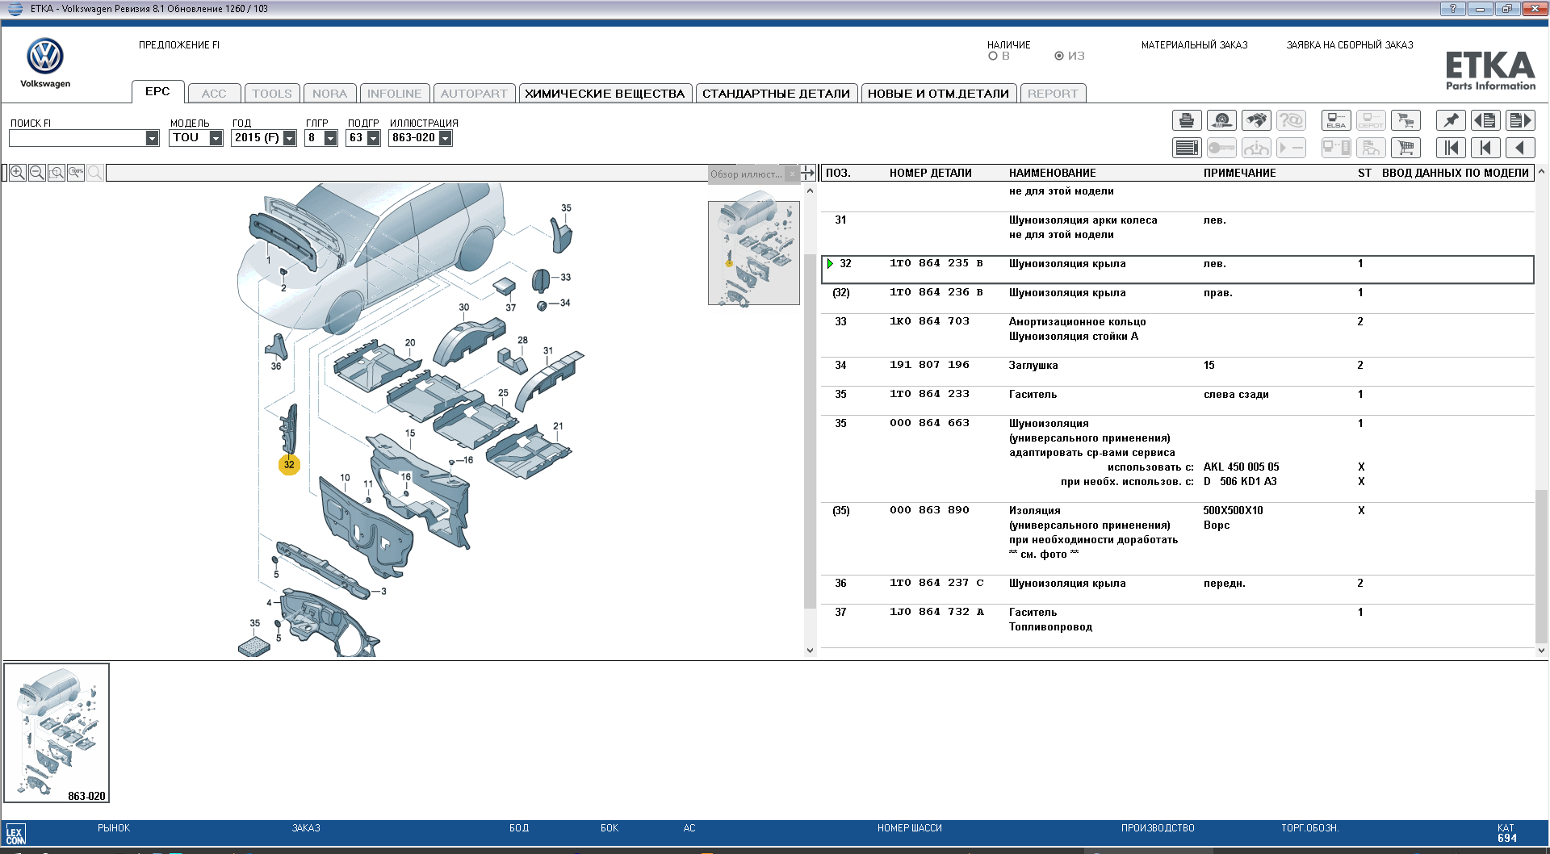This screenshot has width=1550, height=854.
Task: Open the СТАНДАРТНЫЕ ДЕТАЛИ tab
Action: [x=776, y=94]
